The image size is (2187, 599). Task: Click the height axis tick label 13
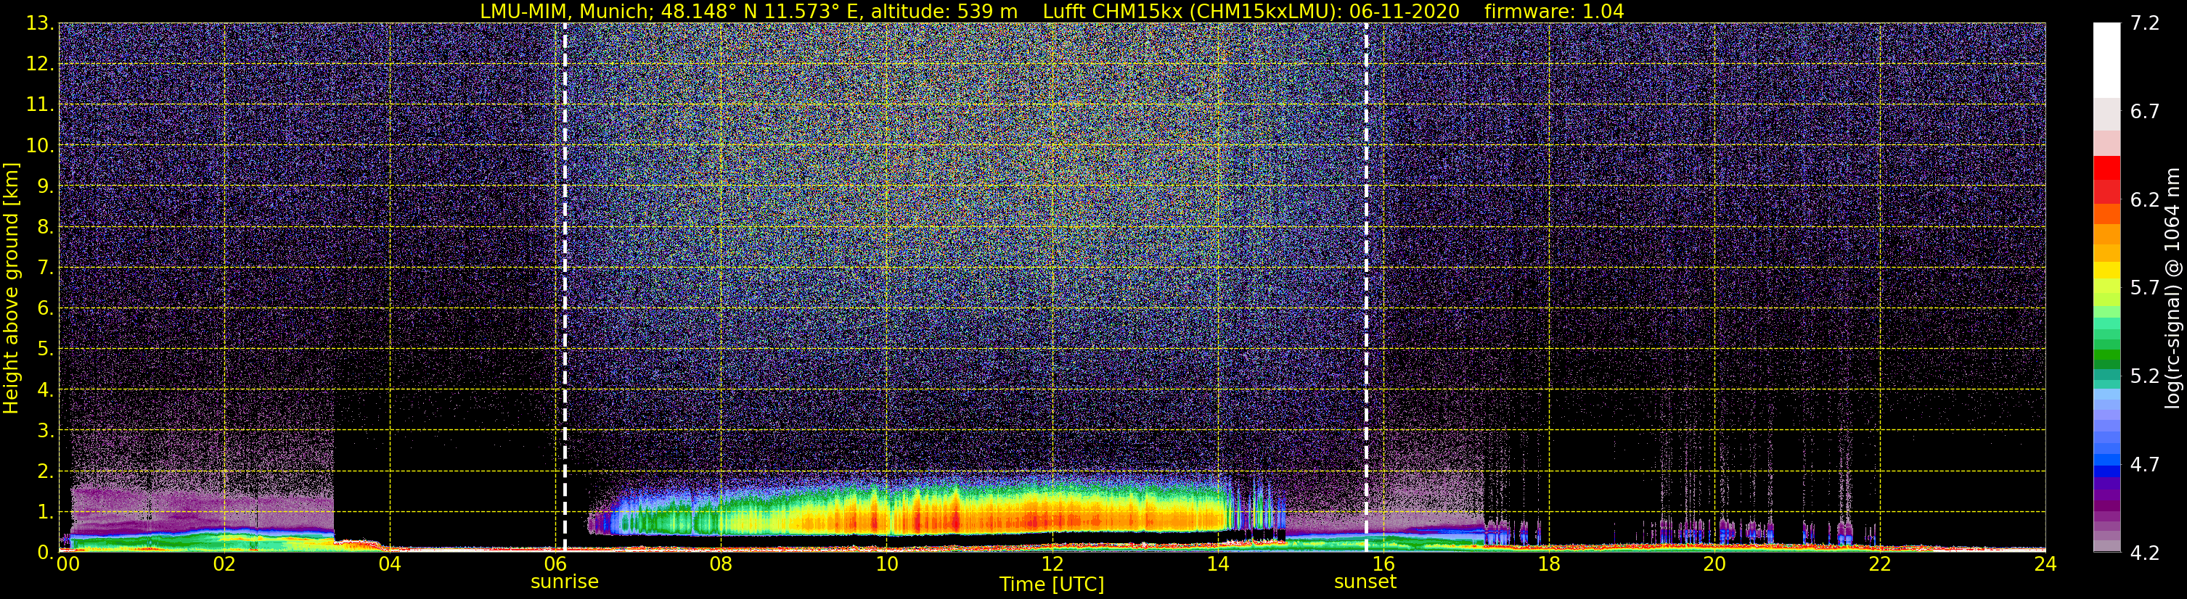(x=39, y=24)
